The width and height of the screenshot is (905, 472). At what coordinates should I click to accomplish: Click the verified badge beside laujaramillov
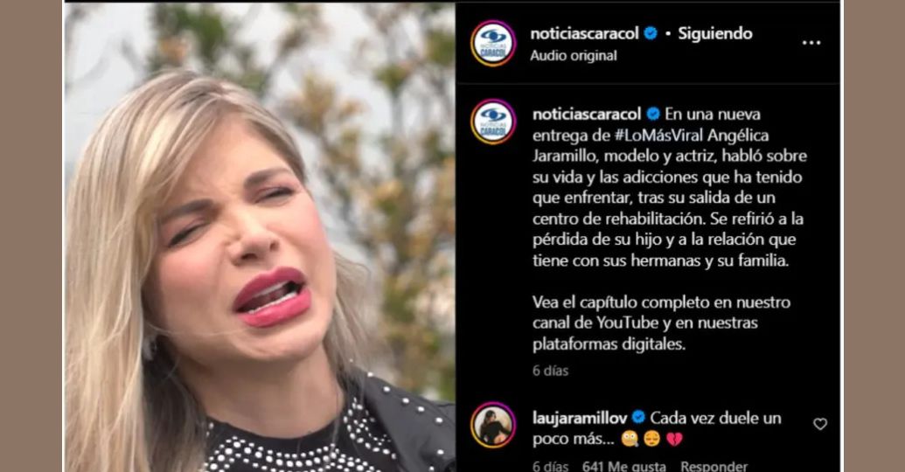point(638,417)
